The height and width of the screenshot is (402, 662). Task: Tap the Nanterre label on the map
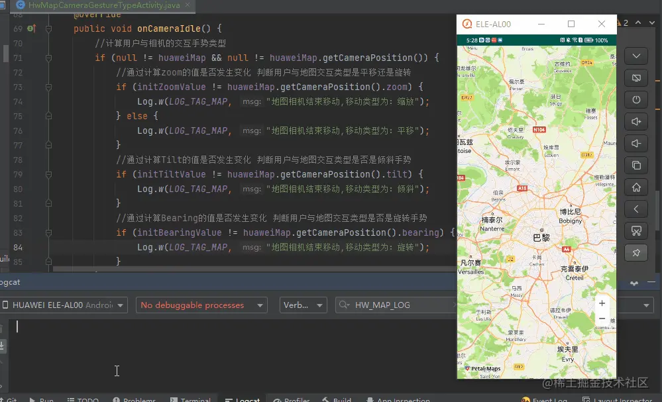[492, 228]
